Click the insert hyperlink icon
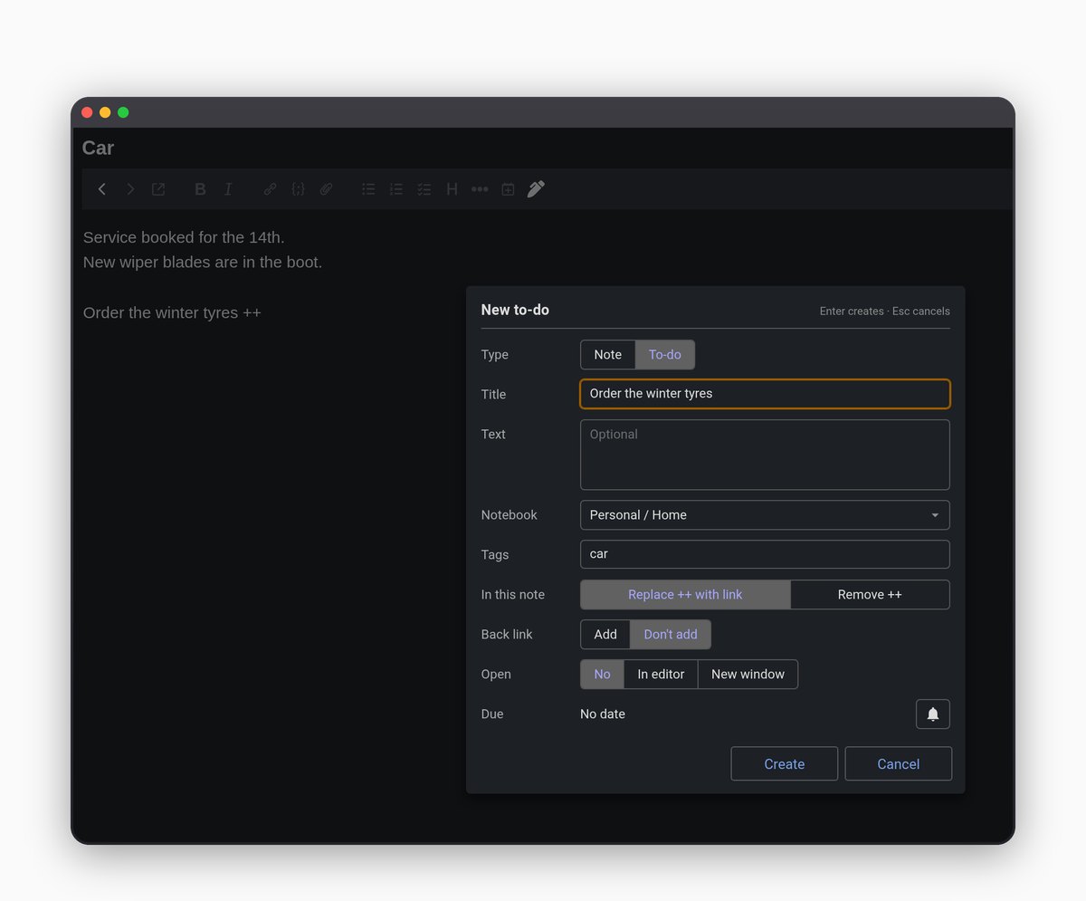 pyautogui.click(x=270, y=189)
